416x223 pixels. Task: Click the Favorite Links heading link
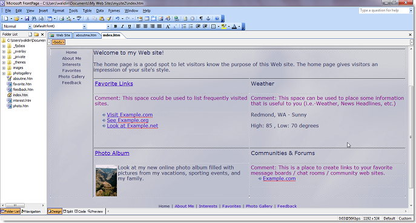114,84
